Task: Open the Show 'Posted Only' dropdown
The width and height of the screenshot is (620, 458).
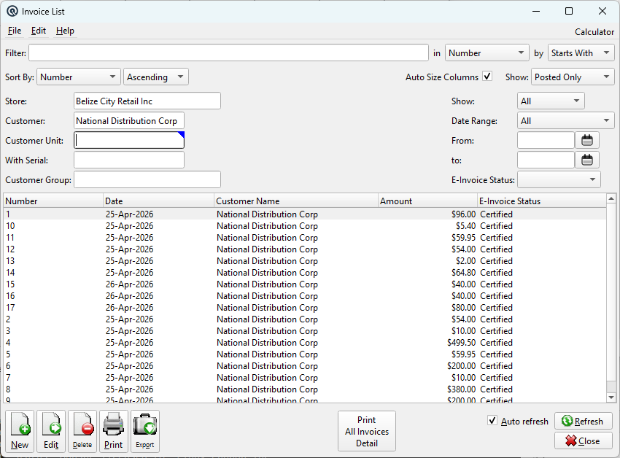Action: [573, 77]
